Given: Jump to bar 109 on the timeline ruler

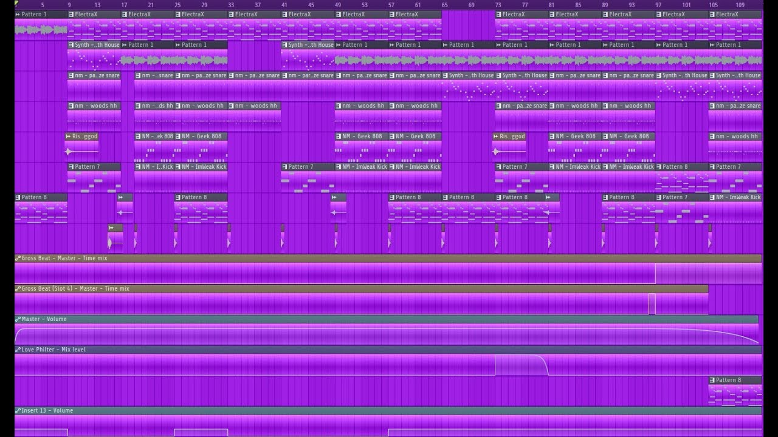Looking at the screenshot, I should 740,5.
